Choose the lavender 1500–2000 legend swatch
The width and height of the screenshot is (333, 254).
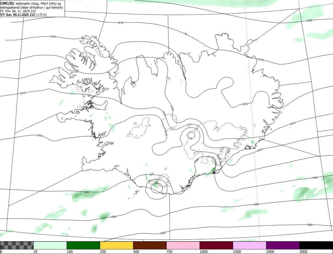coord(250,245)
